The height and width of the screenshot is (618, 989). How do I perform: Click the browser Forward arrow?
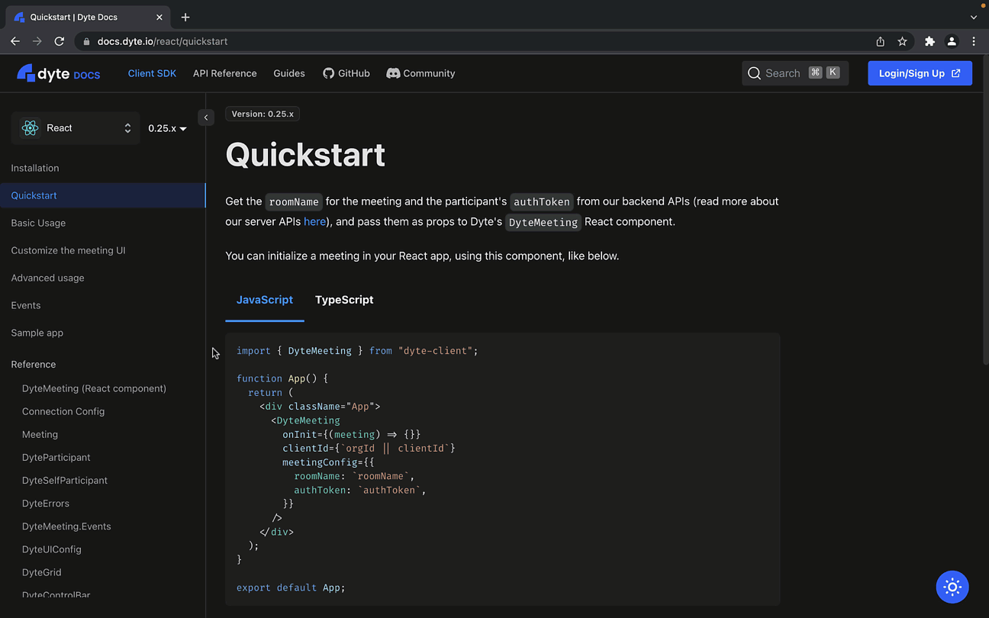coord(37,41)
